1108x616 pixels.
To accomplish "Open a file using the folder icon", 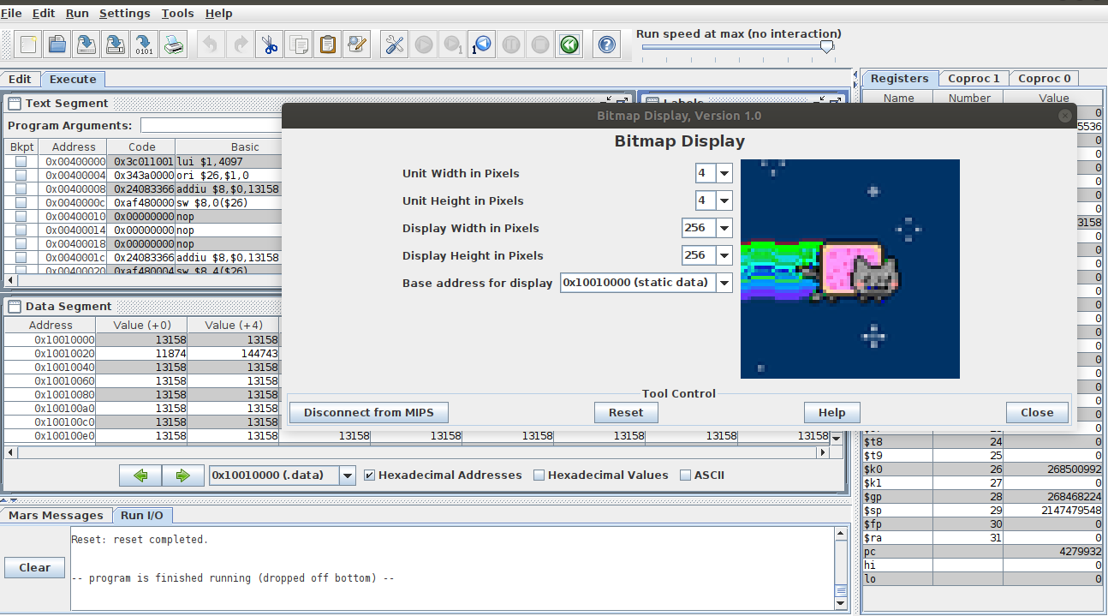I will point(57,45).
